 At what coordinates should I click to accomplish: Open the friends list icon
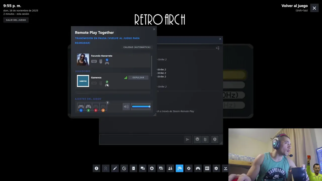click(x=170, y=168)
